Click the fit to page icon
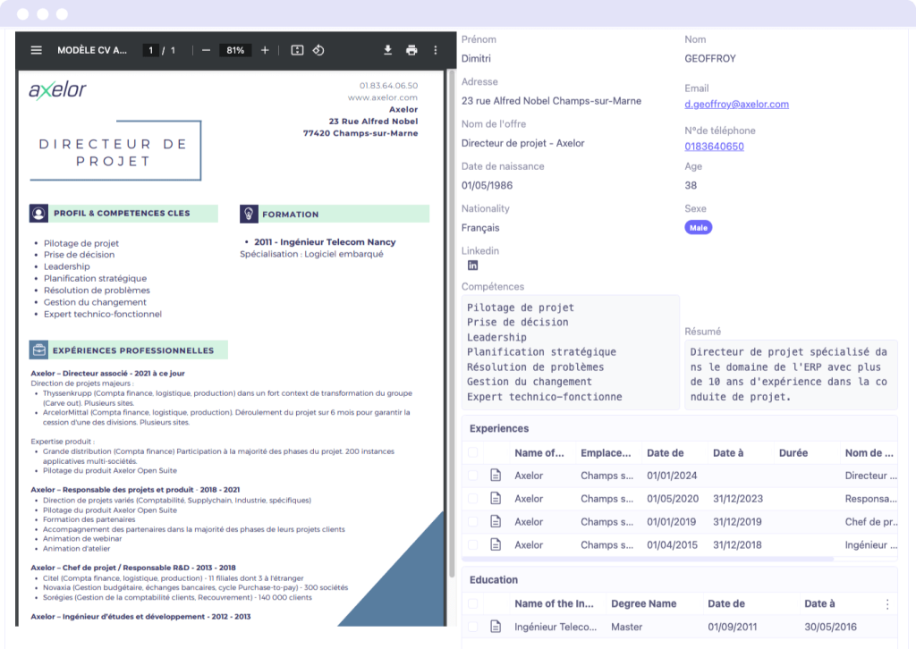Image resolution: width=916 pixels, height=649 pixels. (x=297, y=50)
